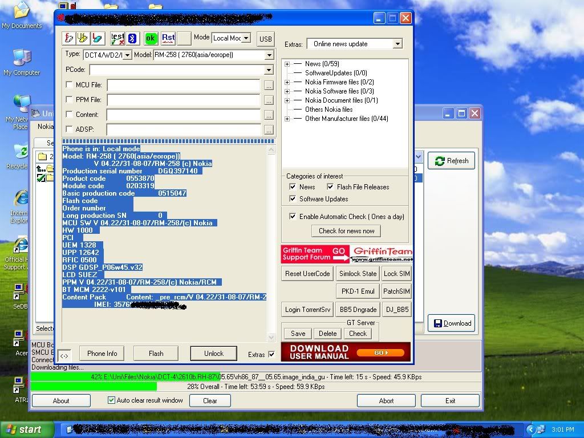The image size is (584, 438).
Task: Click the PCode input field
Action: pyautogui.click(x=177, y=70)
